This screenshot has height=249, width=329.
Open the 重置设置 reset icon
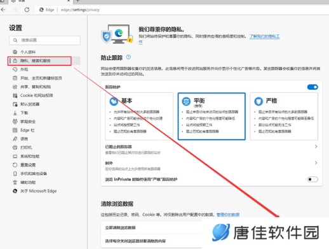pyautogui.click(x=15, y=165)
